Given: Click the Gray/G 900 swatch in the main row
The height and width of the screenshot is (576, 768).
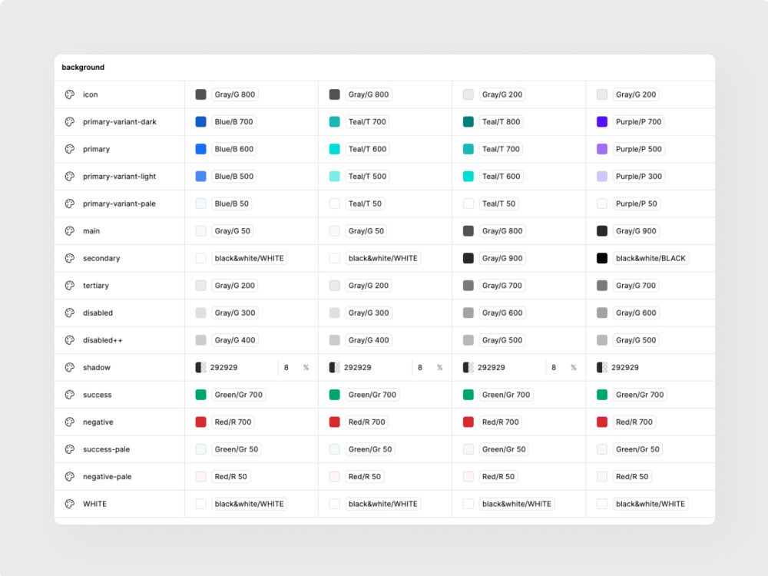Looking at the screenshot, I should pyautogui.click(x=602, y=230).
